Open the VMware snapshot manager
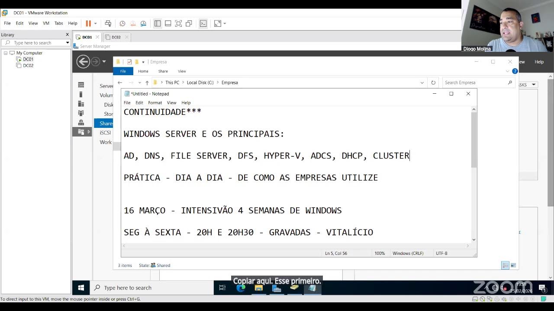 pyautogui.click(x=143, y=23)
